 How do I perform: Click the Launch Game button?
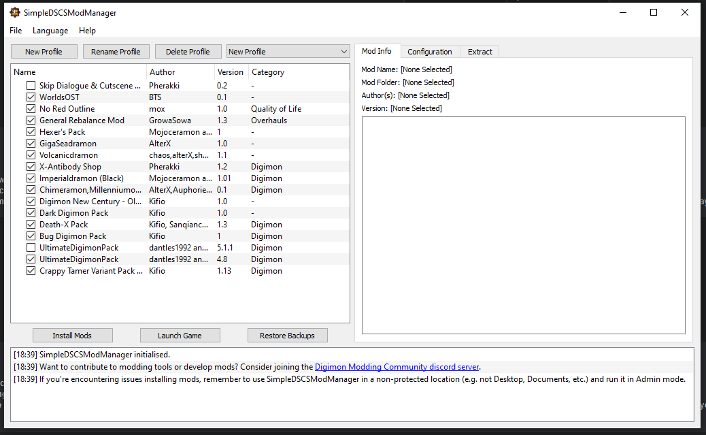point(180,336)
